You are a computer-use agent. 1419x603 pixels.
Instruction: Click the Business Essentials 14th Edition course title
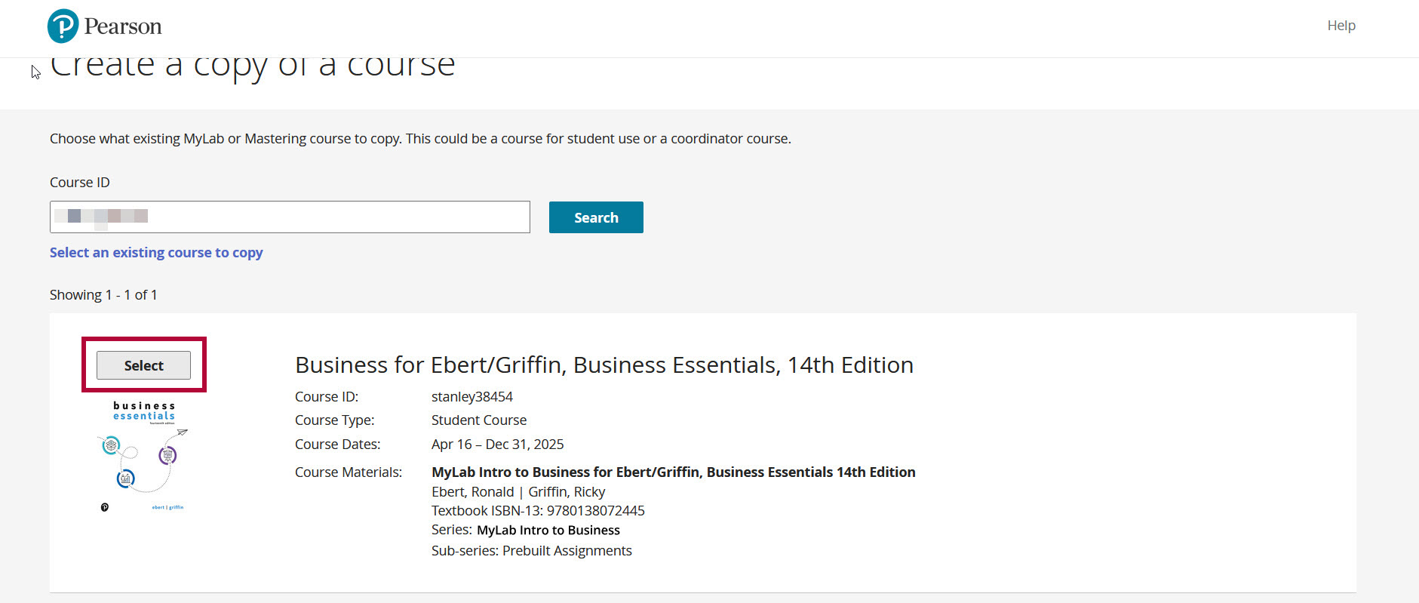pos(604,365)
